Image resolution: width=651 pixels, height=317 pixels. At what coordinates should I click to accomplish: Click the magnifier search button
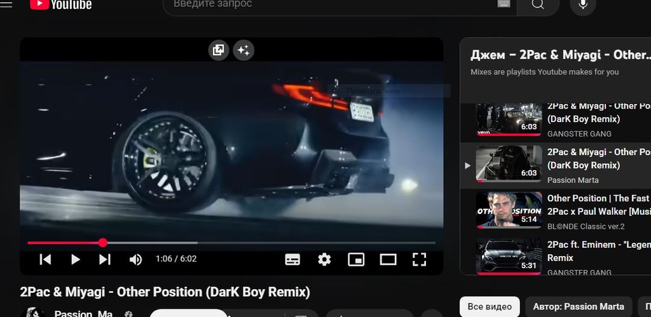538,5
